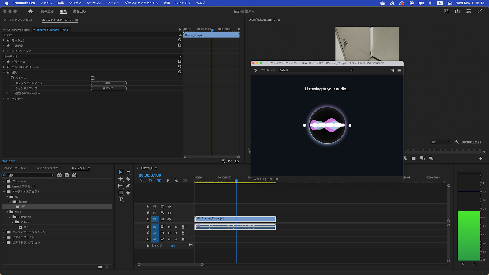Click the Export Frame camera icon
Image resolution: width=489 pixels, height=275 pixels.
click(414, 158)
